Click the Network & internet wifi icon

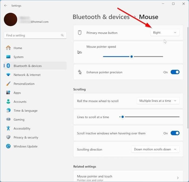[8, 75]
